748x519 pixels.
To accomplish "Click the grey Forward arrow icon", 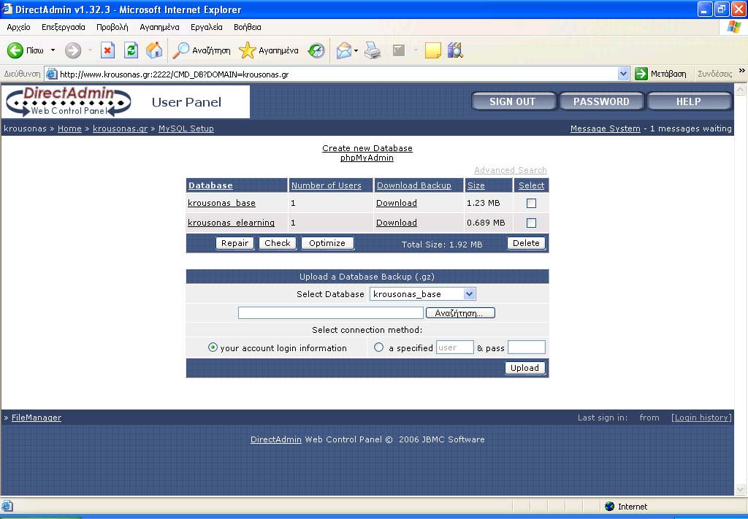I will click(x=73, y=50).
